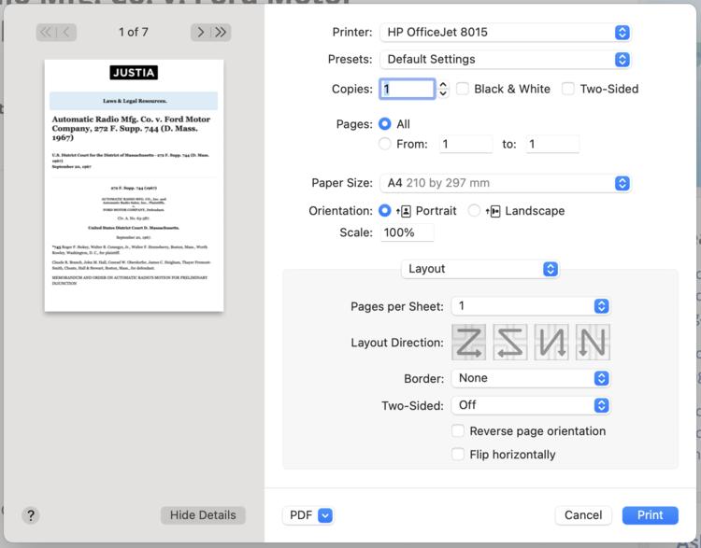This screenshot has height=548, width=701.
Task: Select top-to-bottom then right layout direction
Action: pyautogui.click(x=551, y=343)
